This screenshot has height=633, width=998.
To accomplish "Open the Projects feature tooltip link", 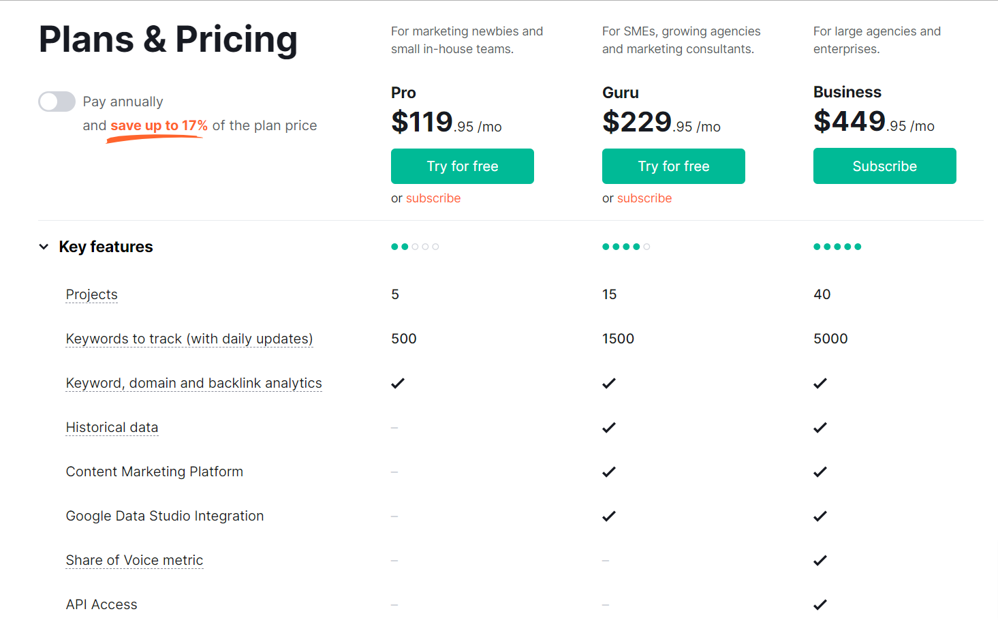I will coord(92,294).
